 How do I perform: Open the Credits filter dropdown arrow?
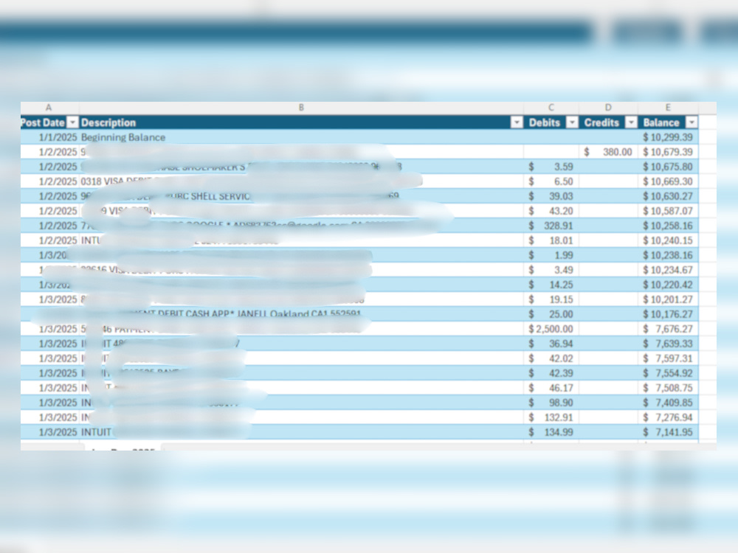pos(631,122)
